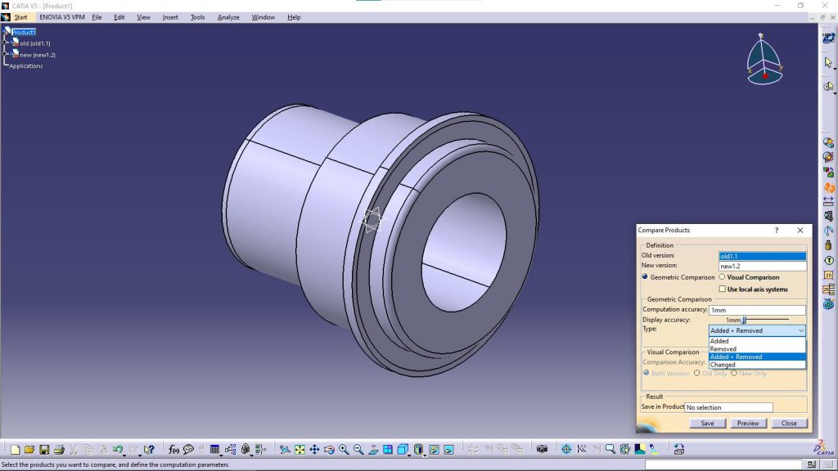This screenshot has height=471, width=838.
Task: Open the File menu
Action: (x=97, y=17)
